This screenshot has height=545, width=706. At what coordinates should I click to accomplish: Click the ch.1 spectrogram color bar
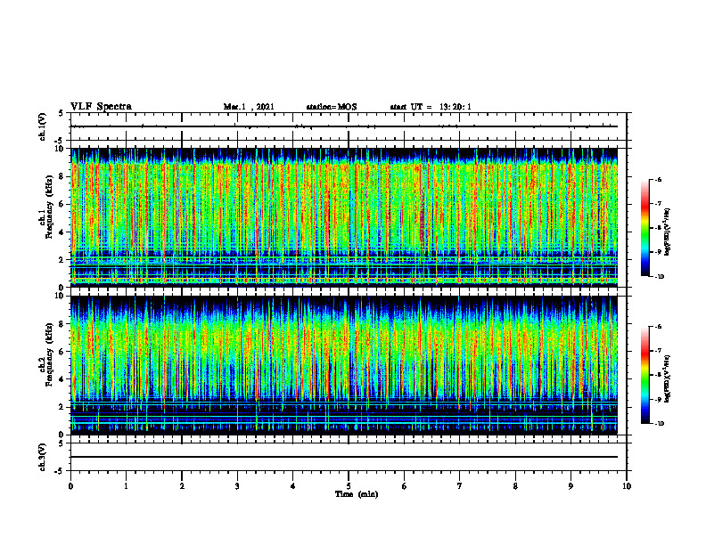(644, 228)
